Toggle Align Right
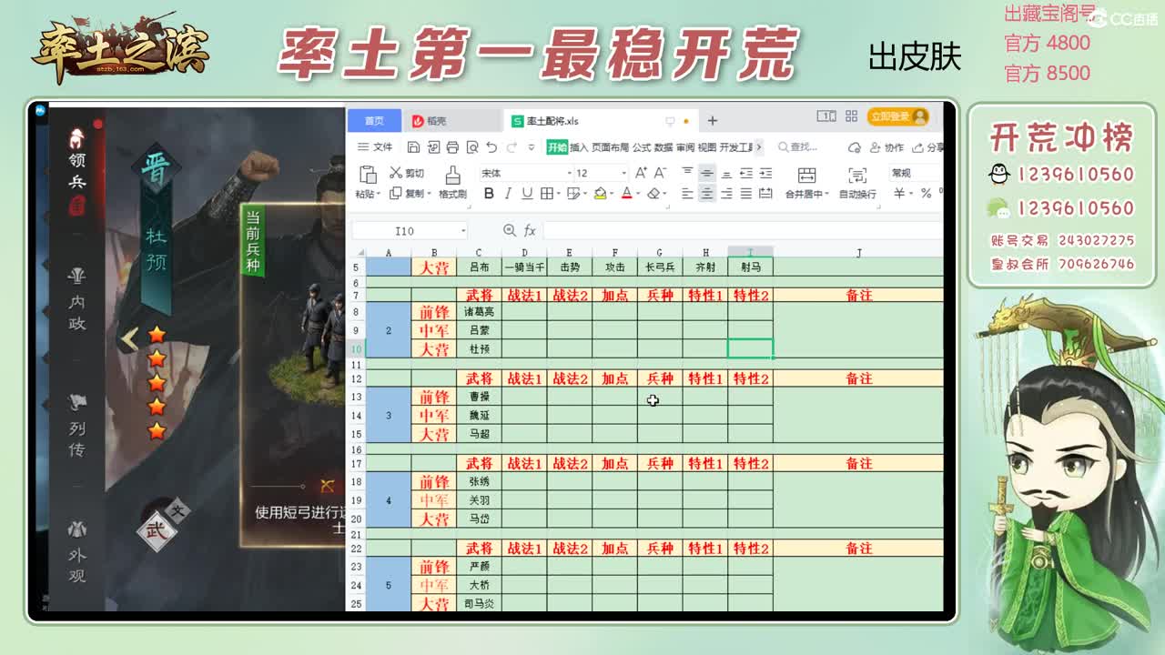 [726, 193]
